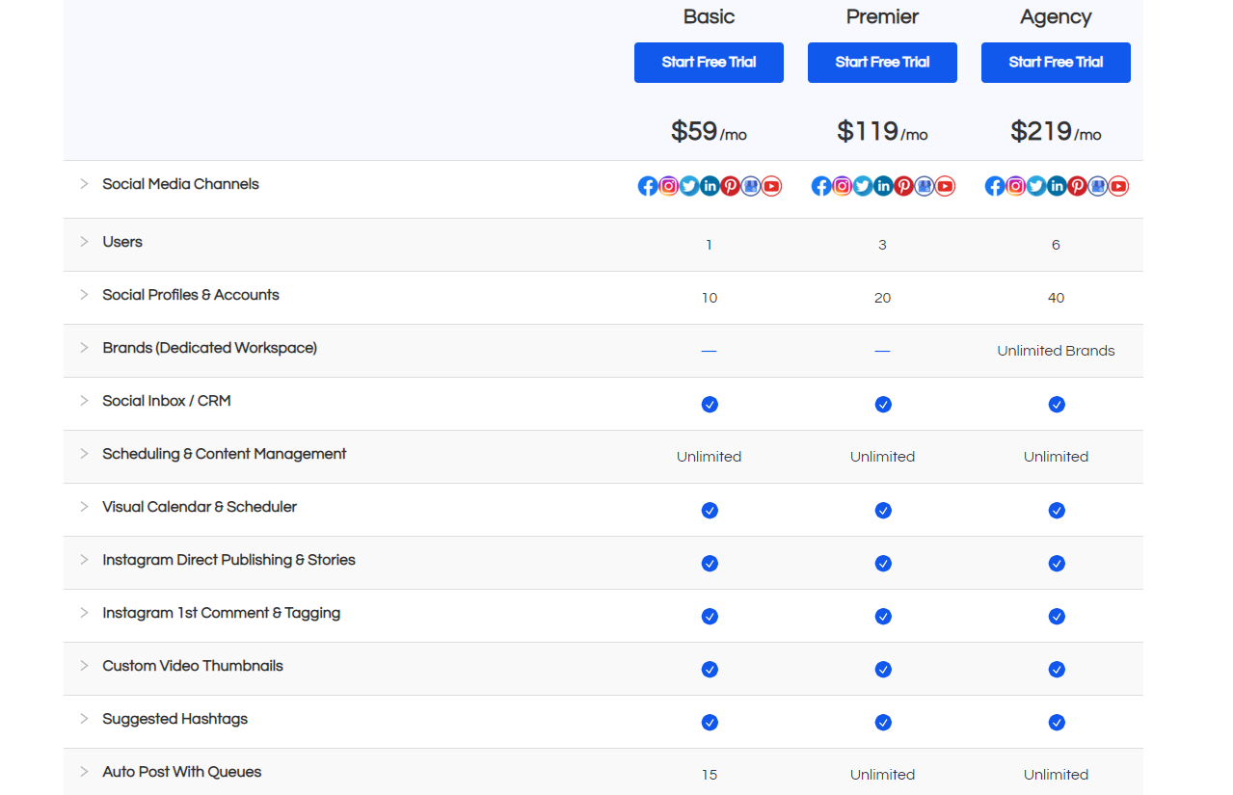Click the $119/mo price

pos(882,131)
